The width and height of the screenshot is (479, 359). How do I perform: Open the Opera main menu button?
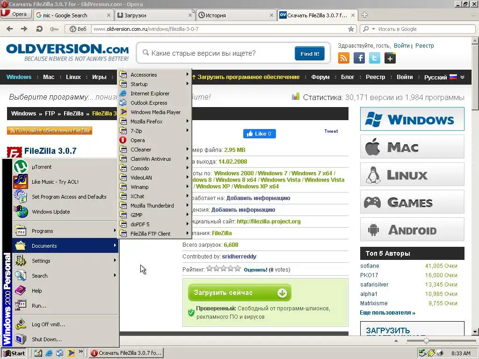(x=16, y=14)
